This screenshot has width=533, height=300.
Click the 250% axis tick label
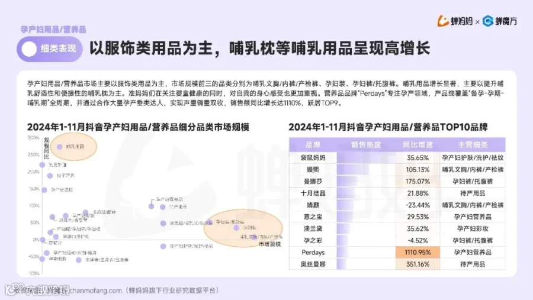point(33,154)
